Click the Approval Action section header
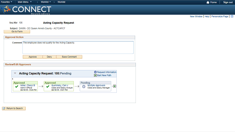 click(x=14, y=37)
